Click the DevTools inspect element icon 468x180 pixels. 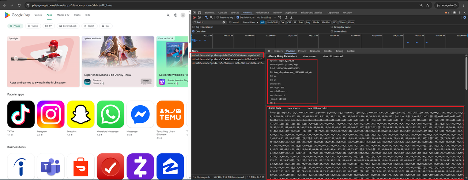[194, 12]
